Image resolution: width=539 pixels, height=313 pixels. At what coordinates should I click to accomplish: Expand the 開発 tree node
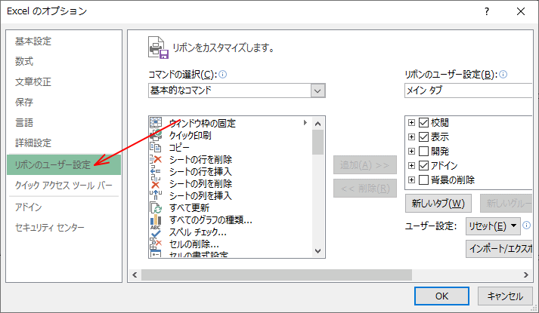(411, 151)
